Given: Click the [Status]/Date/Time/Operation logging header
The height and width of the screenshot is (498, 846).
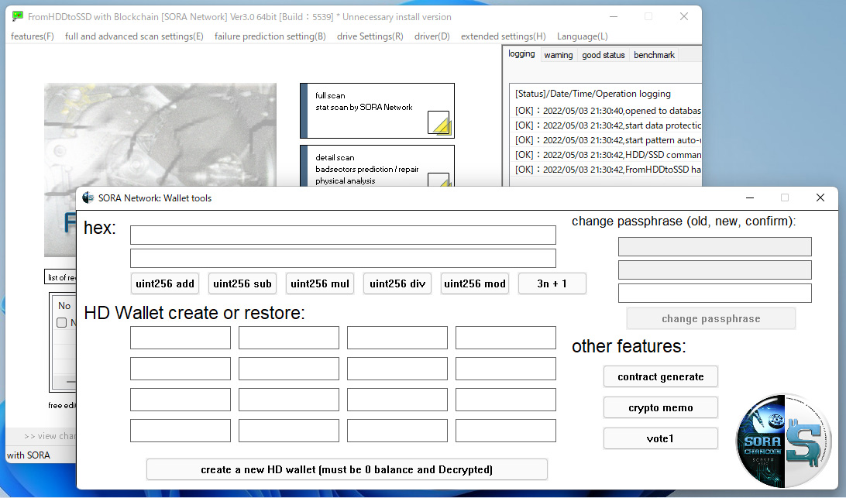Looking at the screenshot, I should (x=593, y=94).
